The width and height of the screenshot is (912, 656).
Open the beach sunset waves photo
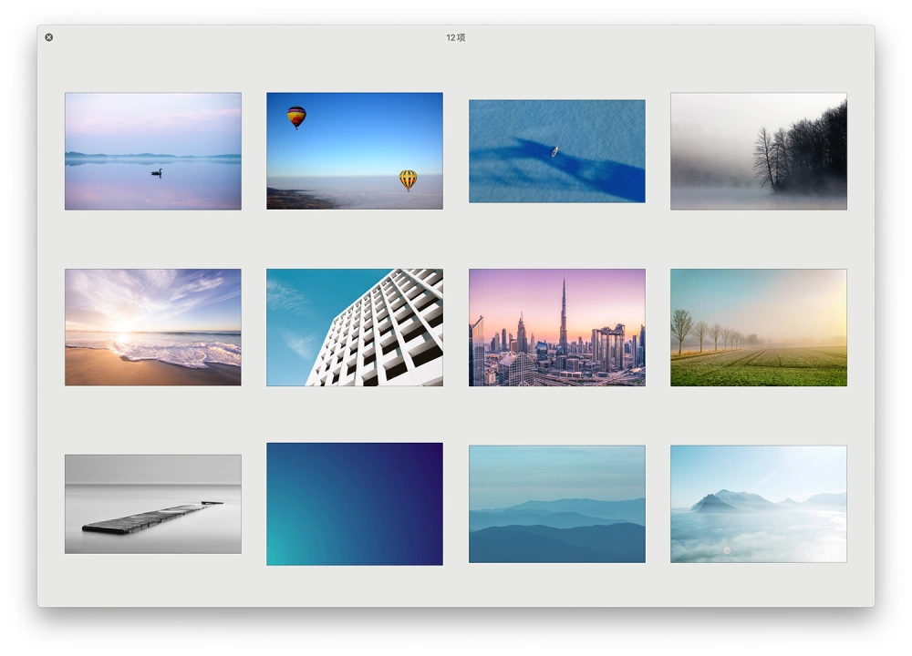[153, 327]
